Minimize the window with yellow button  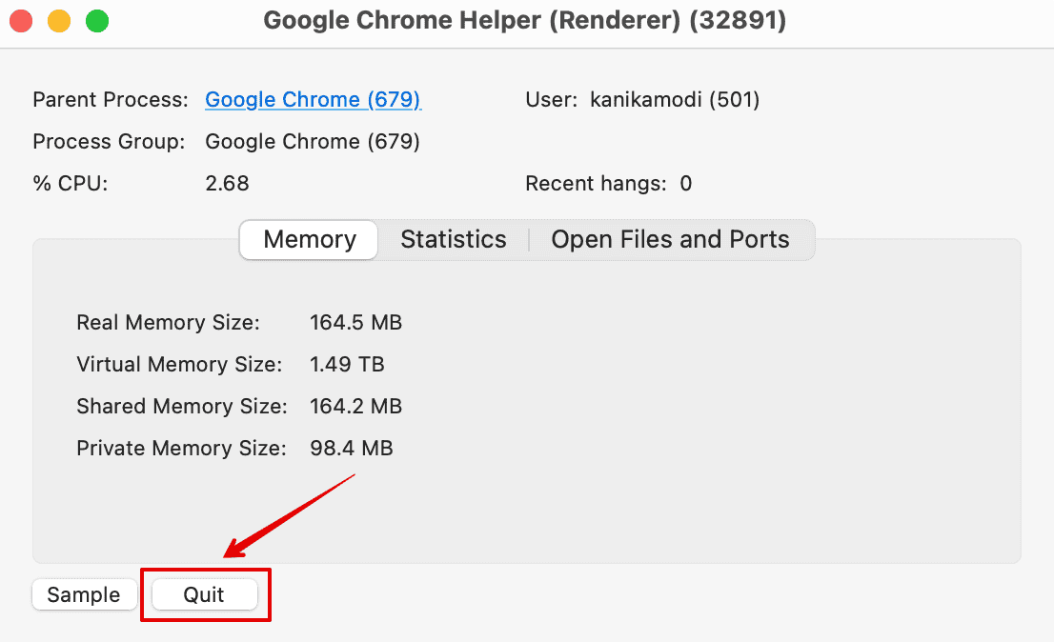pyautogui.click(x=59, y=21)
